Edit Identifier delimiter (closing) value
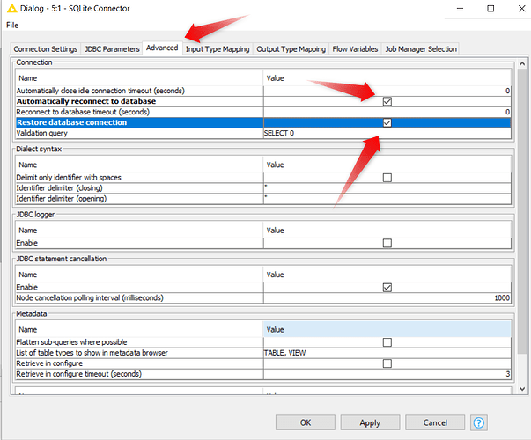Screen dimensions: 531x440 pos(387,187)
